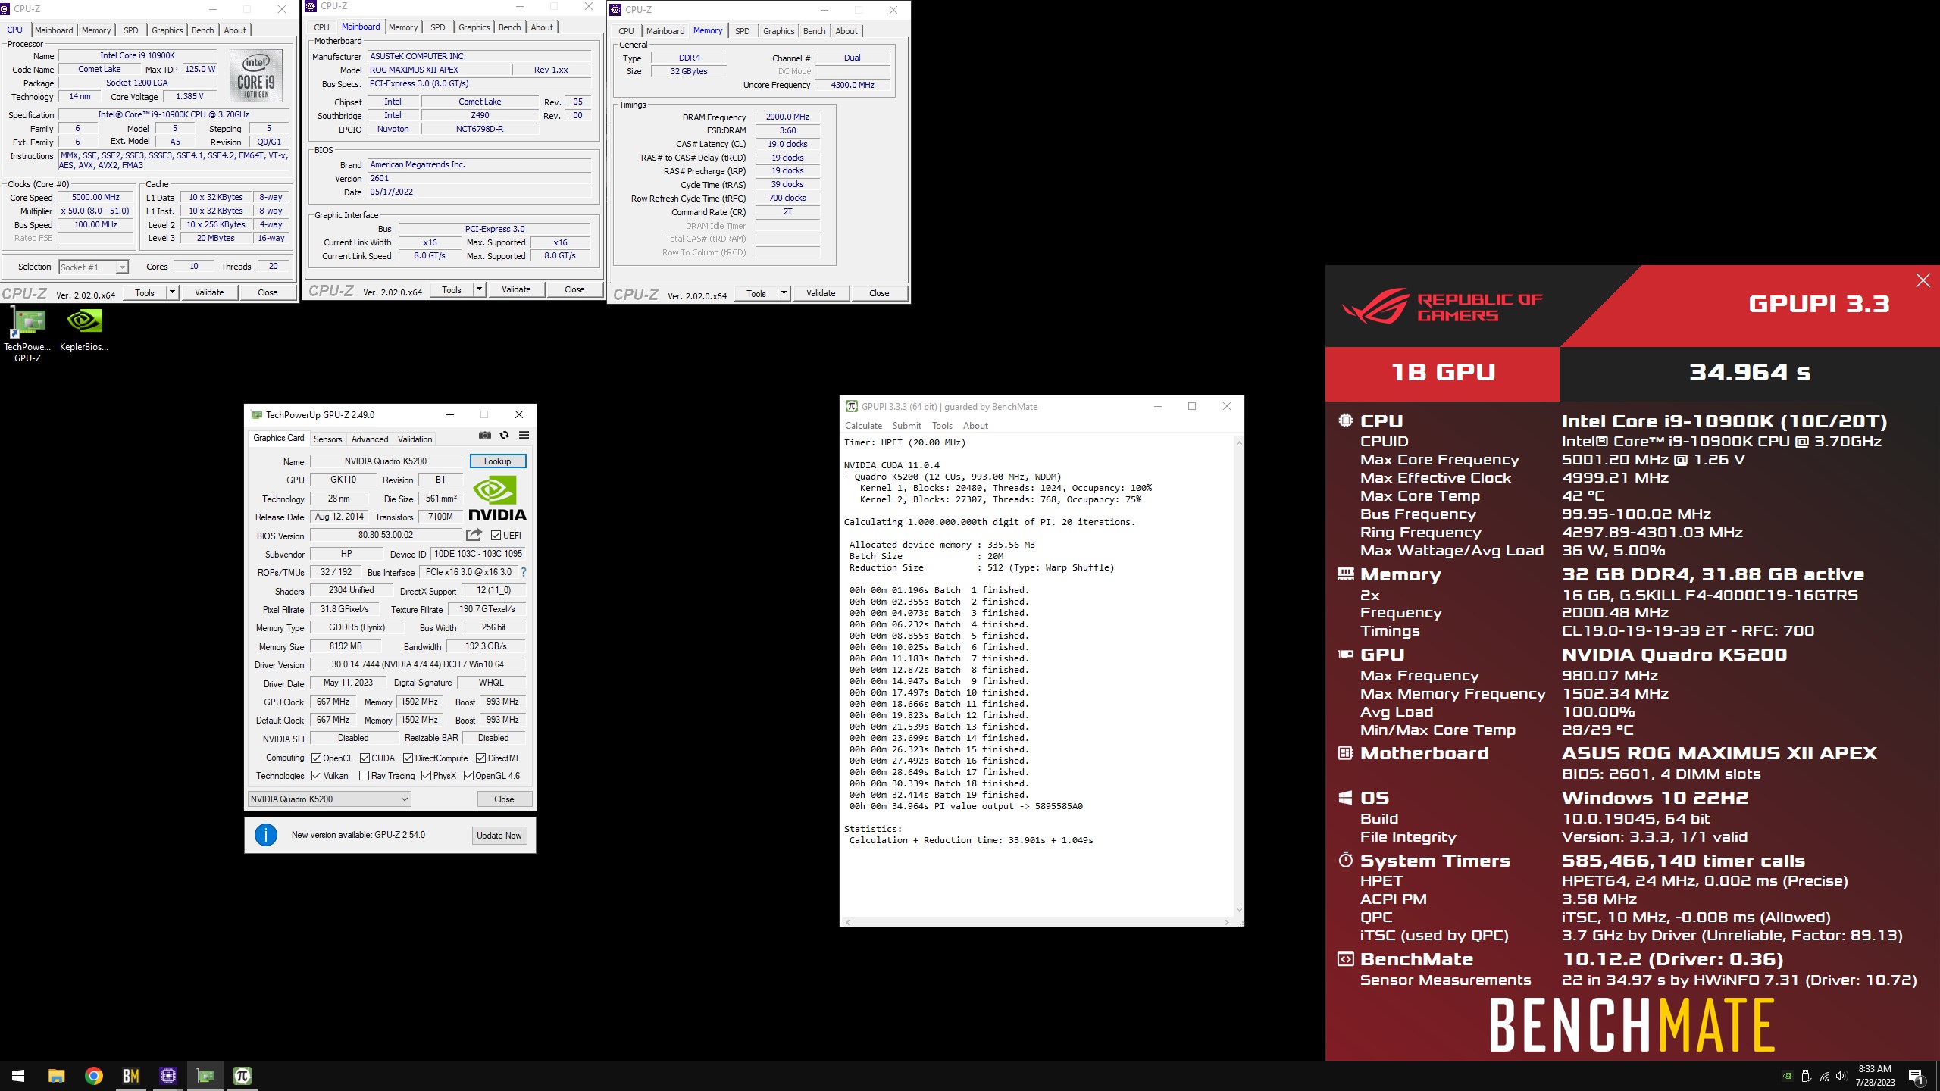Click the GPU Name field NVIDIA Quadro K5200
Viewport: 1940px width, 1091px height.
click(x=386, y=461)
